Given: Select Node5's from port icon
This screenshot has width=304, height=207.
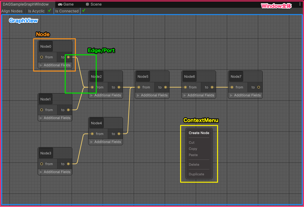Looking at the screenshot, I should coord(139,87).
